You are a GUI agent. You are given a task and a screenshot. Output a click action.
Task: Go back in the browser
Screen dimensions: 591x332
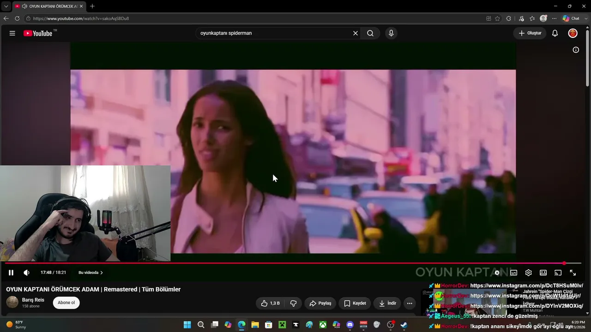[6, 18]
